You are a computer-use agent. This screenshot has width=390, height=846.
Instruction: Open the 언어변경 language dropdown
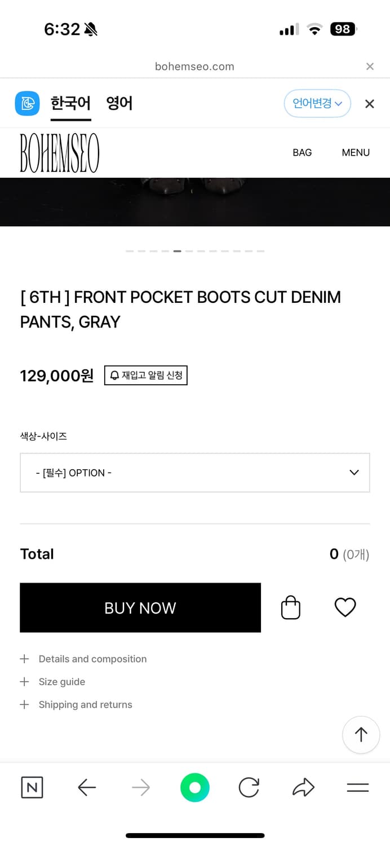point(317,104)
